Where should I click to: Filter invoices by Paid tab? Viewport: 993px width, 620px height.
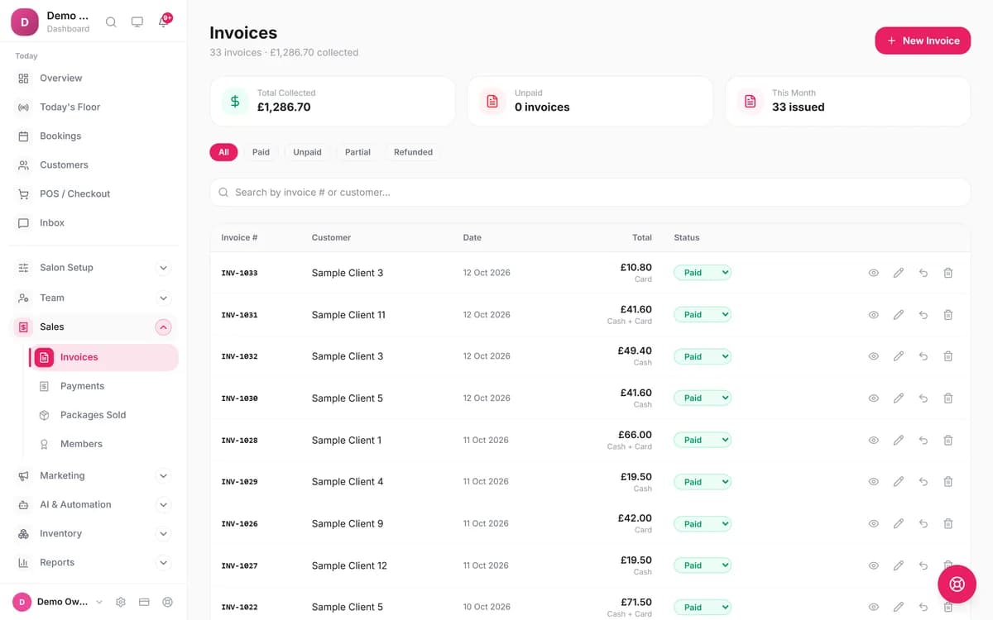pos(261,152)
